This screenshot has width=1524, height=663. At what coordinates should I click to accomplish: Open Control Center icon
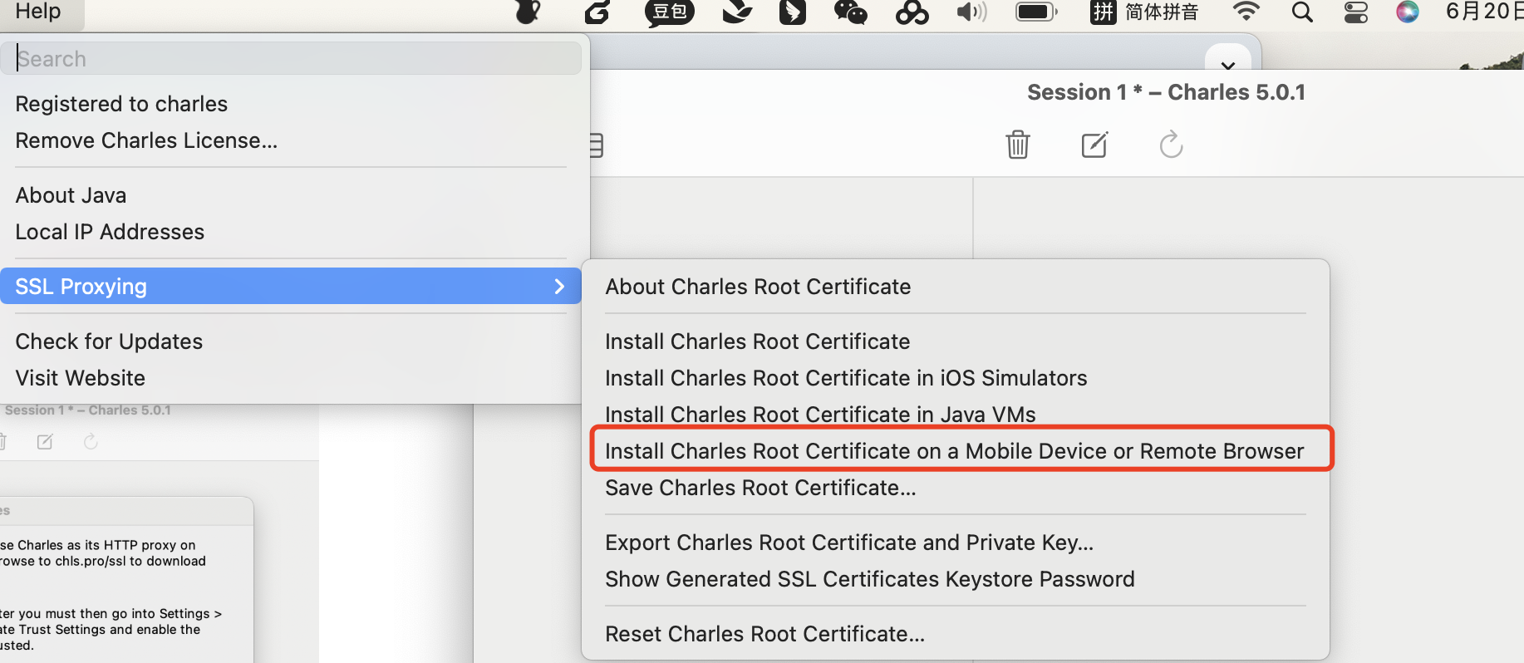(x=1356, y=12)
